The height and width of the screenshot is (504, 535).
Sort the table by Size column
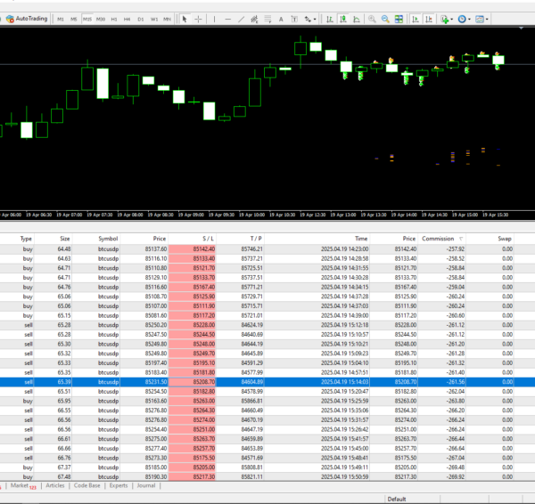coord(64,239)
